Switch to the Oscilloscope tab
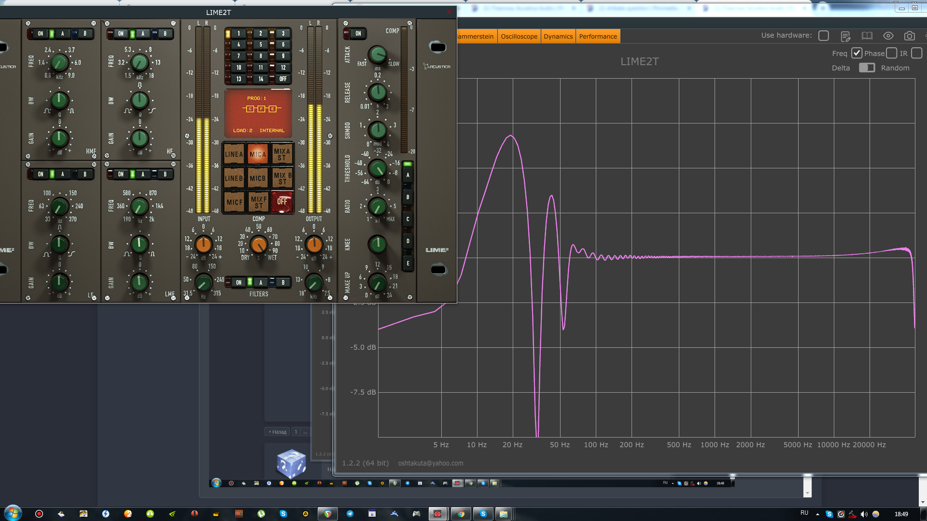 (519, 36)
